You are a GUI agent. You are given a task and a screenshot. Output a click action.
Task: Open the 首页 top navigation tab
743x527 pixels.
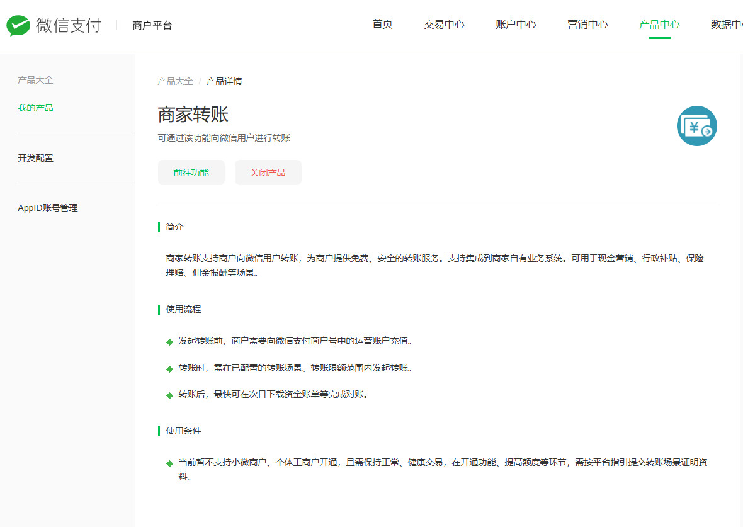coord(382,24)
